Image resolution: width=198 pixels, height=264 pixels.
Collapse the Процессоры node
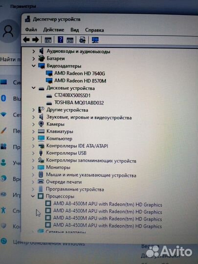point(33,196)
